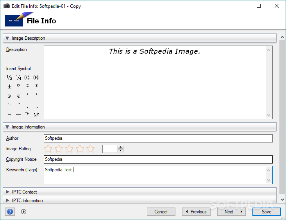Insert the copyright © symbol
Screen dimensions: 286x220
27,77
